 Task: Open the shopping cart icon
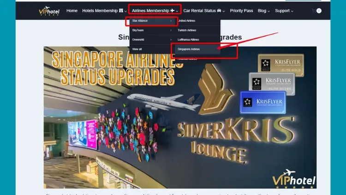pos(314,11)
